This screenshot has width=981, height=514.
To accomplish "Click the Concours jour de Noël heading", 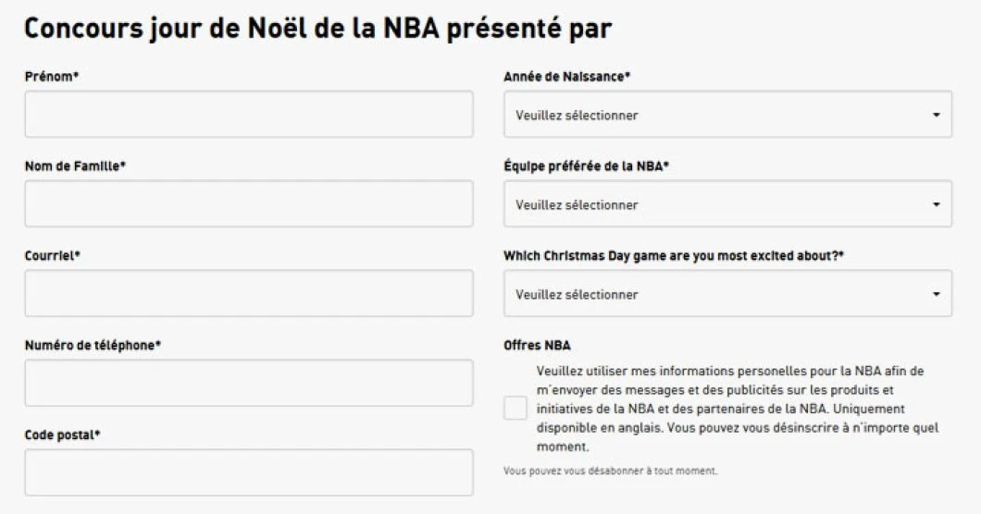I will [317, 29].
